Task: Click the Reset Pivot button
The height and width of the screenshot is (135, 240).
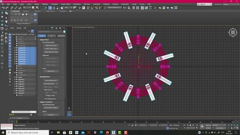Action: pos(51,71)
